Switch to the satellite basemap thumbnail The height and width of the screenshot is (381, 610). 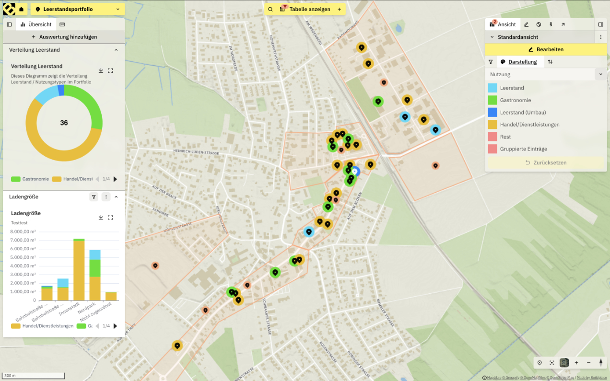(x=564, y=363)
